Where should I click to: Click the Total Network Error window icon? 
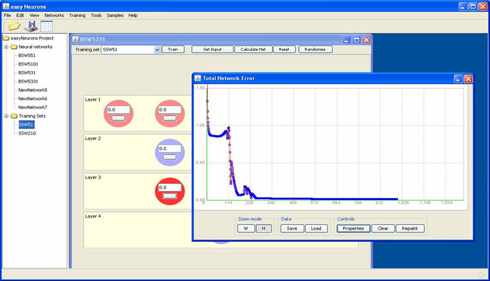tap(197, 79)
